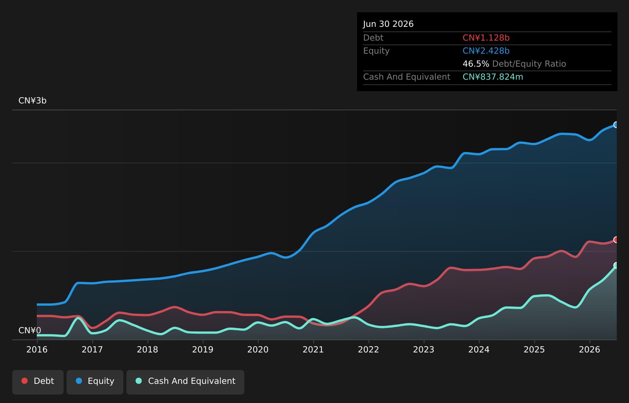Click the red Debt endpoint marker on the chart
The height and width of the screenshot is (403, 629).
616,239
